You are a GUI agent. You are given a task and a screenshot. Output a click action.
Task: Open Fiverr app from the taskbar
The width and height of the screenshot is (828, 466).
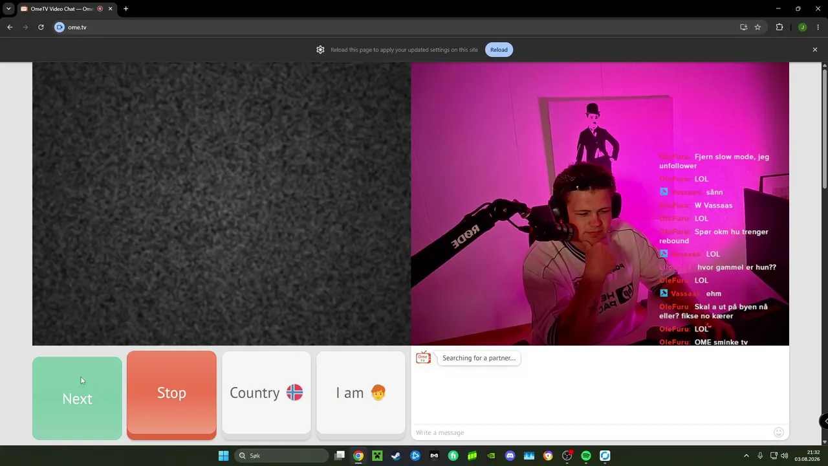pos(453,456)
